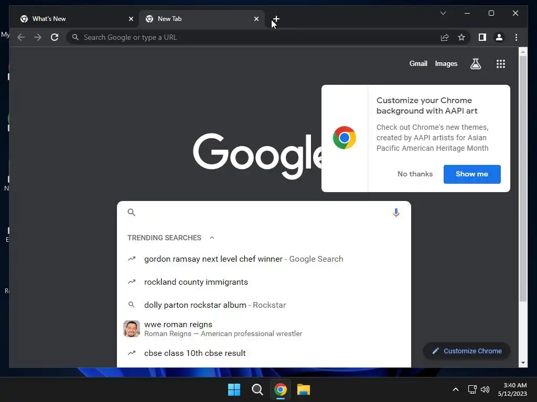The height and width of the screenshot is (402, 537).
Task: Open the tab search dropdown arrow
Action: [443, 13]
